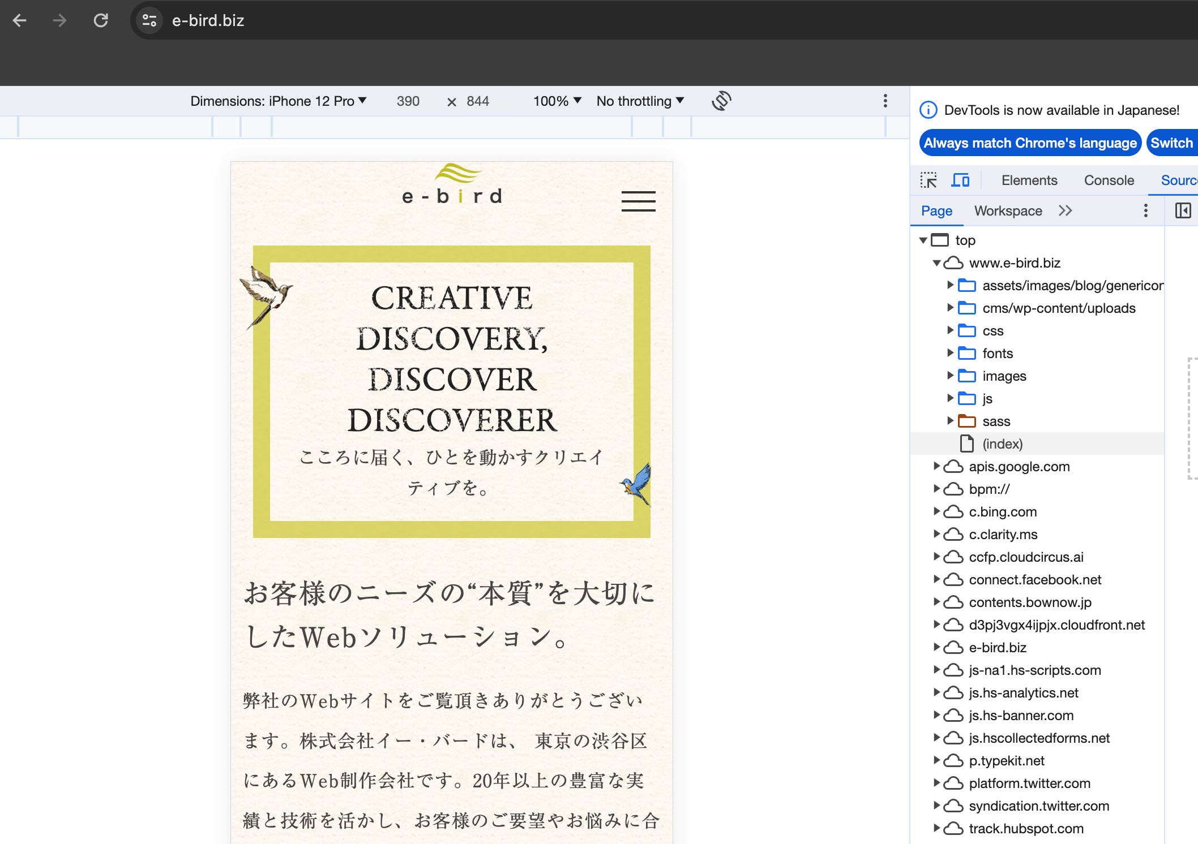Open the device toolbar options three-dot menu
This screenshot has height=844, width=1198.
885,101
